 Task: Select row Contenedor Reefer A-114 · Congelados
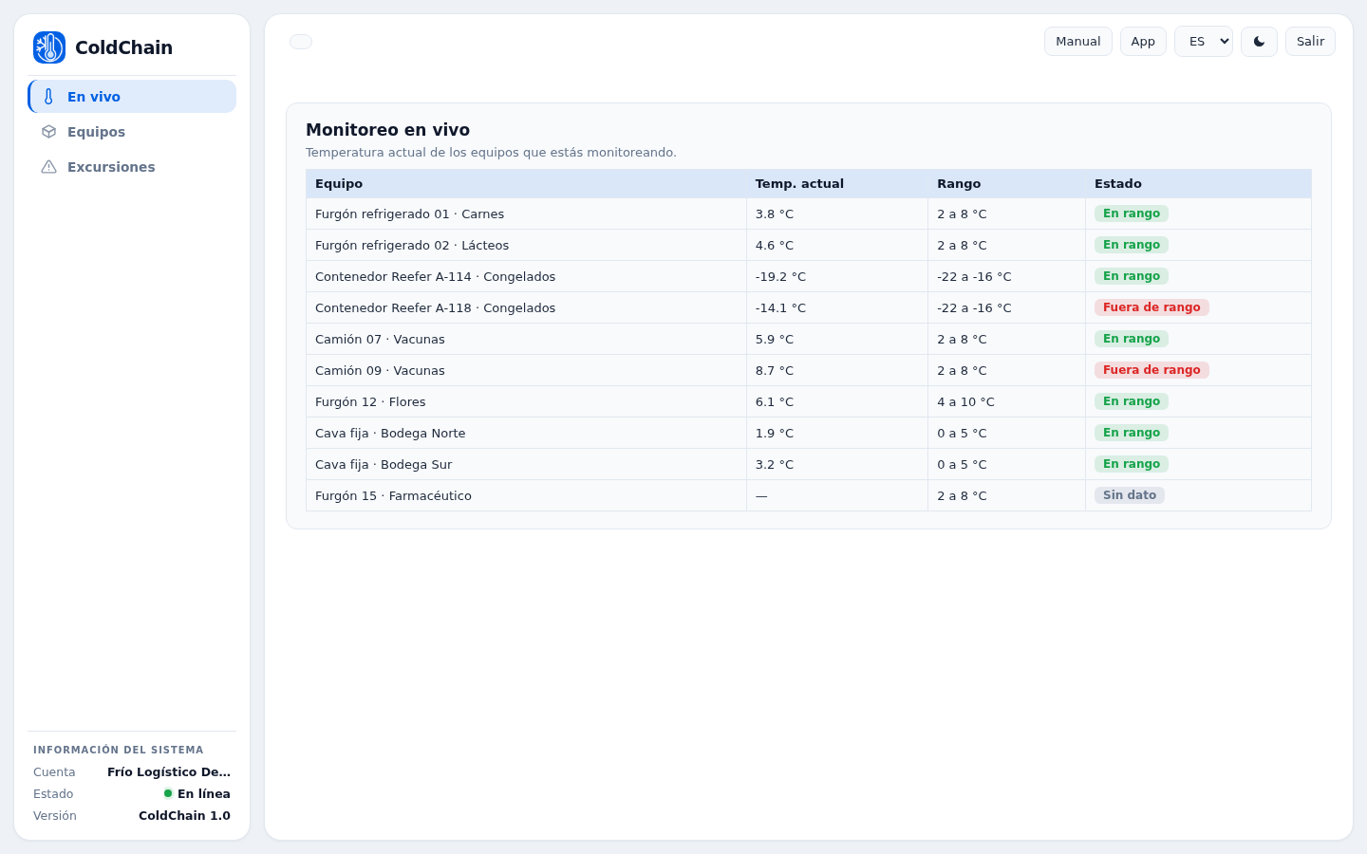point(809,277)
